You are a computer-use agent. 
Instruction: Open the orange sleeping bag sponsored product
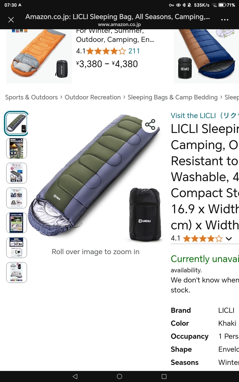tap(39, 56)
